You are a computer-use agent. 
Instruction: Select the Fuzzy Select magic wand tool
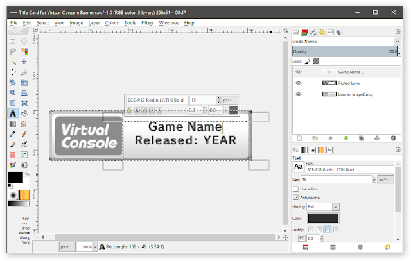(x=12, y=62)
